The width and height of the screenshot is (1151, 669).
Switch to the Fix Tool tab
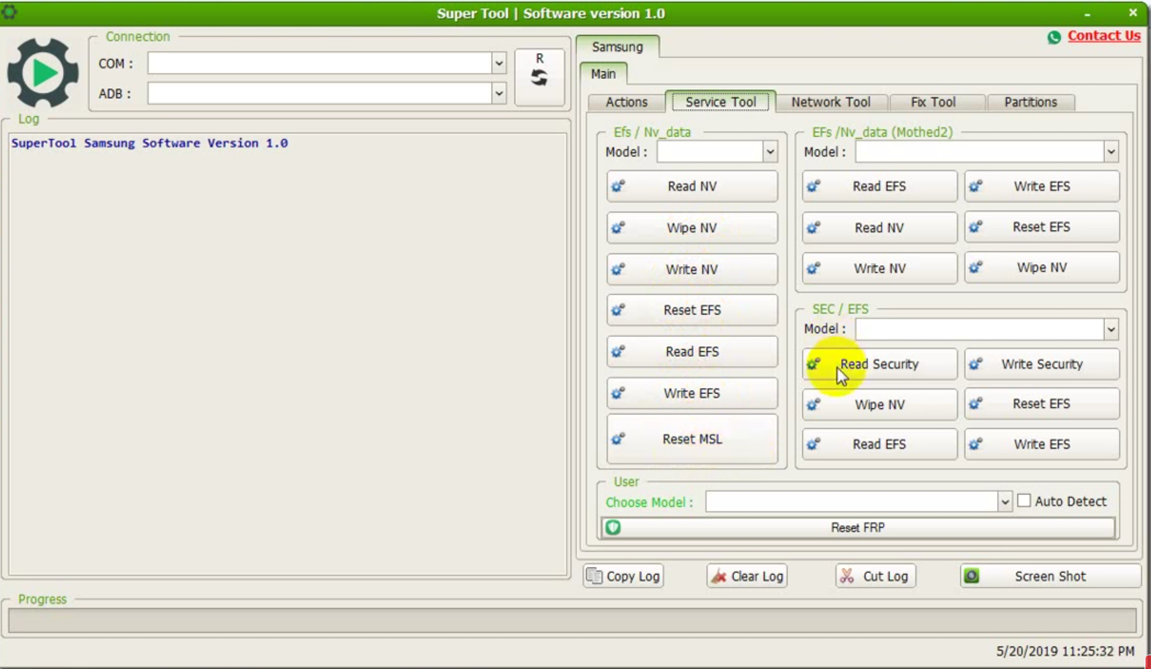pyautogui.click(x=933, y=102)
